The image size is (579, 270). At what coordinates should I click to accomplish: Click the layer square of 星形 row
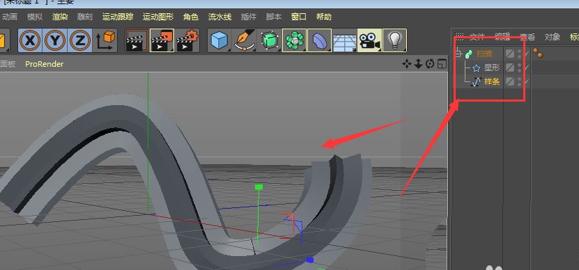click(510, 67)
